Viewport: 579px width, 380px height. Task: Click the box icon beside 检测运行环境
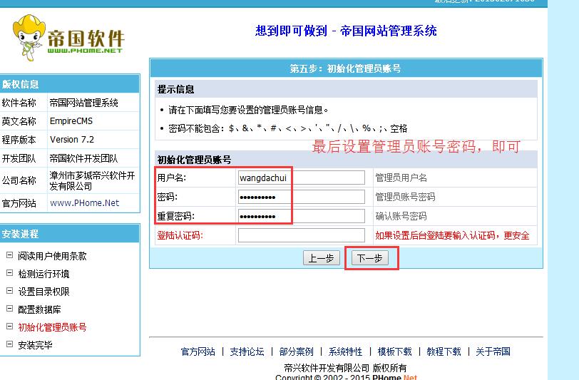9,273
